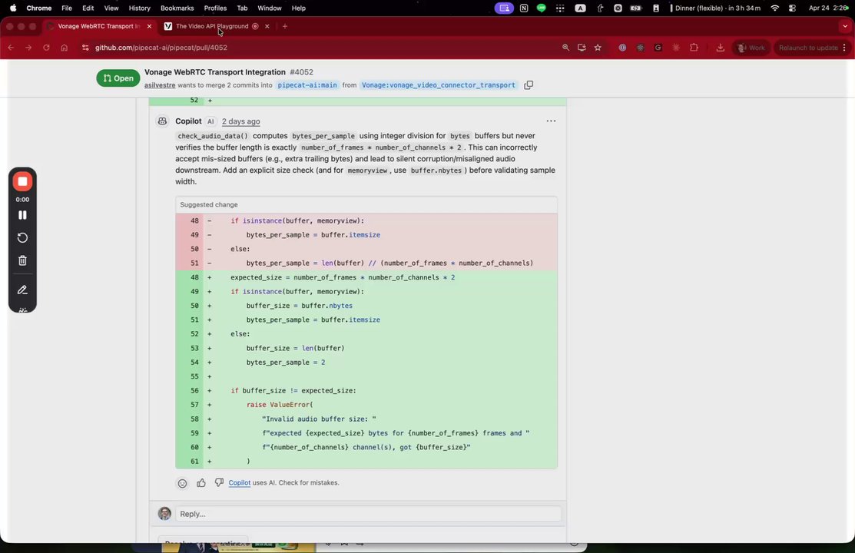Open the Notion menu bar icon

click(x=523, y=8)
